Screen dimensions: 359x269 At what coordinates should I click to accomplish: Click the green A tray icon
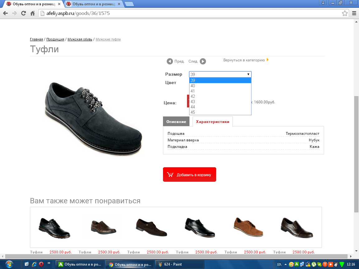pyautogui.click(x=297, y=264)
